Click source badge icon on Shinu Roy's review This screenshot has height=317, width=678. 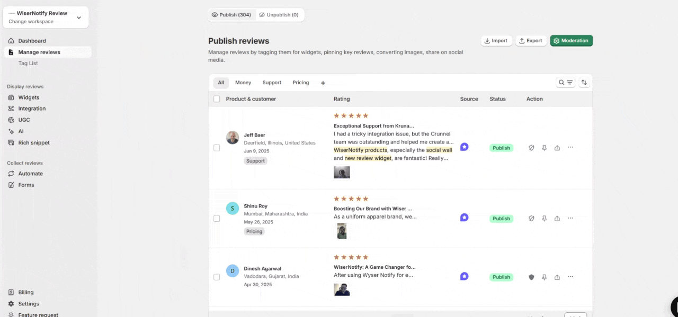464,218
